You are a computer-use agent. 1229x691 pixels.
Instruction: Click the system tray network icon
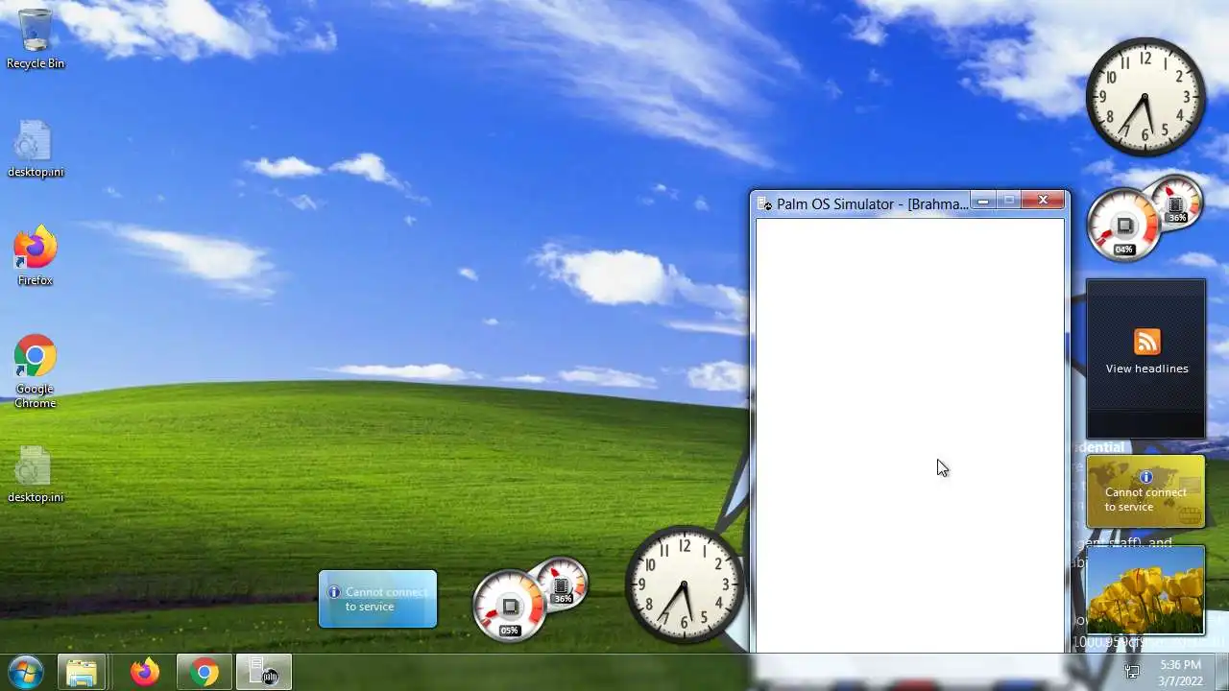point(1132,672)
